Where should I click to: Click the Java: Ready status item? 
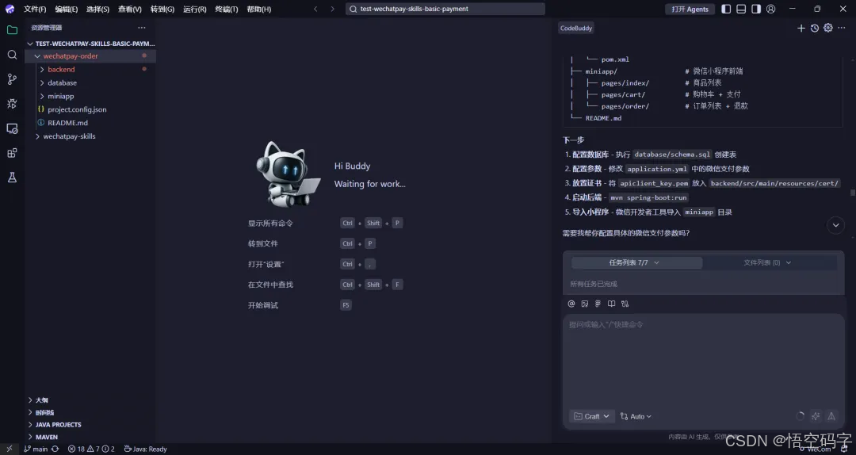coord(145,449)
